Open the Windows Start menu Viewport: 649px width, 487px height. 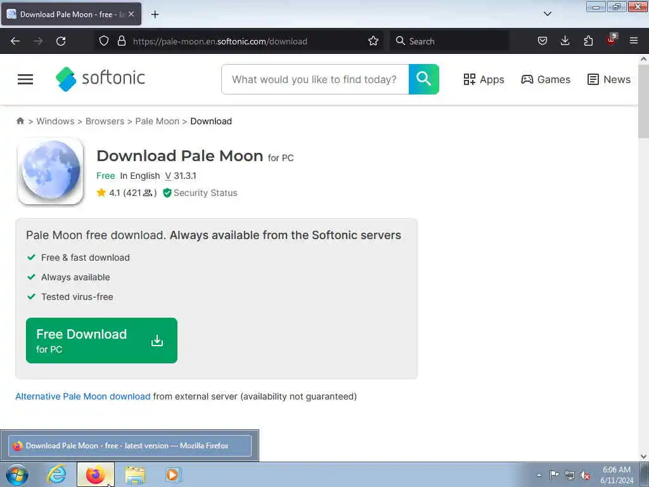click(x=17, y=474)
